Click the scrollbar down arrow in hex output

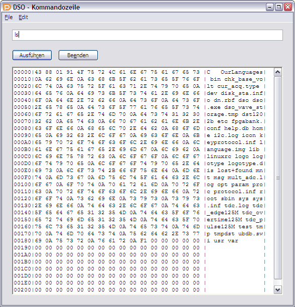277,289
